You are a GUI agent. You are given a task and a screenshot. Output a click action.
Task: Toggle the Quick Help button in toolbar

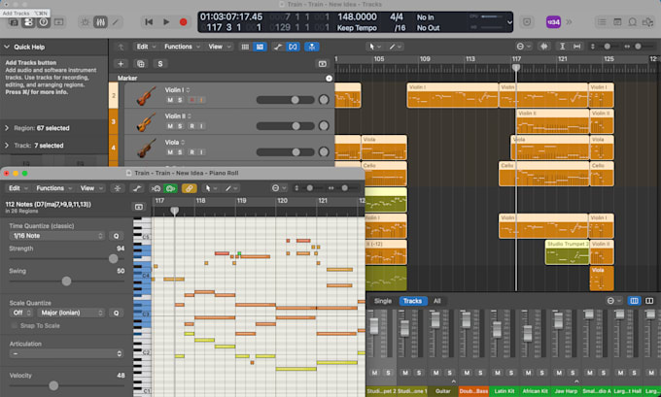click(44, 22)
